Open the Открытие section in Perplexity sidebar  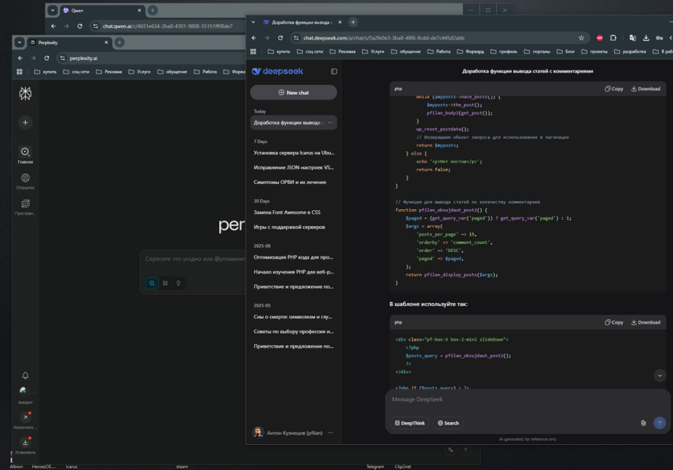(x=25, y=181)
